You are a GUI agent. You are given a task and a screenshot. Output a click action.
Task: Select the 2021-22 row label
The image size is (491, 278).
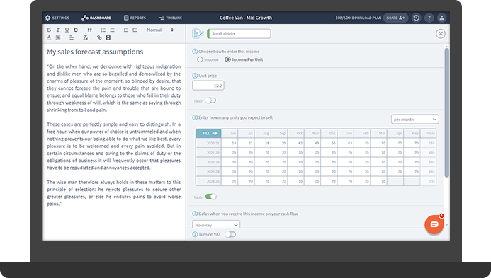pyautogui.click(x=208, y=153)
